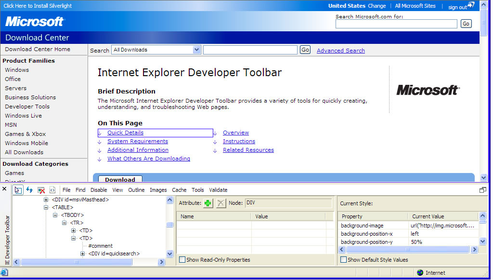This screenshot has height=280, width=493.
Task: Open the Cache menu
Action: coord(179,190)
